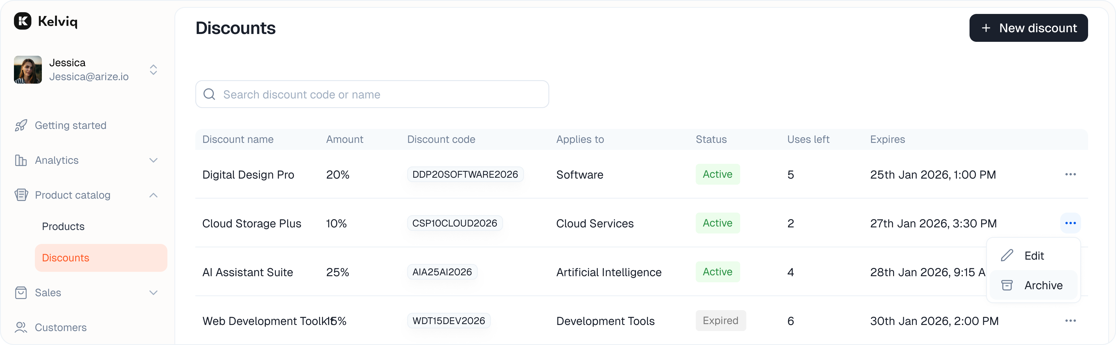Open more options for Digital Design Pro
Image resolution: width=1116 pixels, height=345 pixels.
1070,175
